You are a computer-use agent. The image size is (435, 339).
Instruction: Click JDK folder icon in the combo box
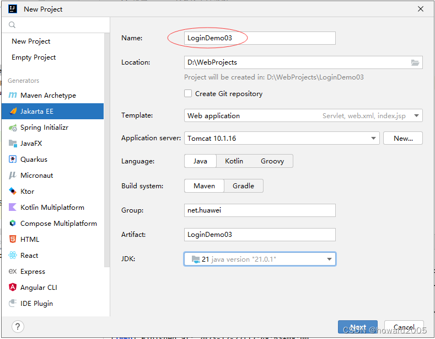tap(196, 259)
